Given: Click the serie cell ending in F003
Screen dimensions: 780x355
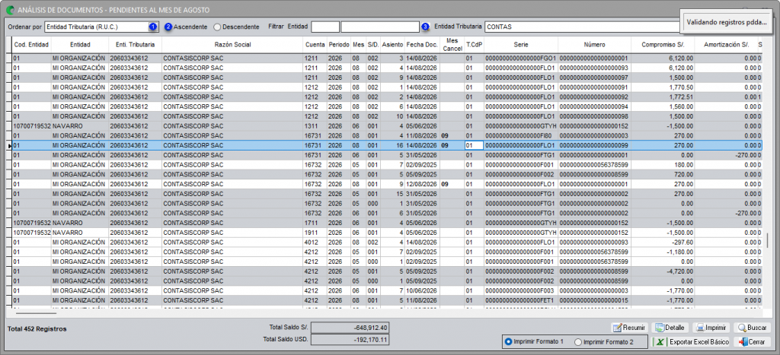Looking at the screenshot, I should [x=521, y=291].
